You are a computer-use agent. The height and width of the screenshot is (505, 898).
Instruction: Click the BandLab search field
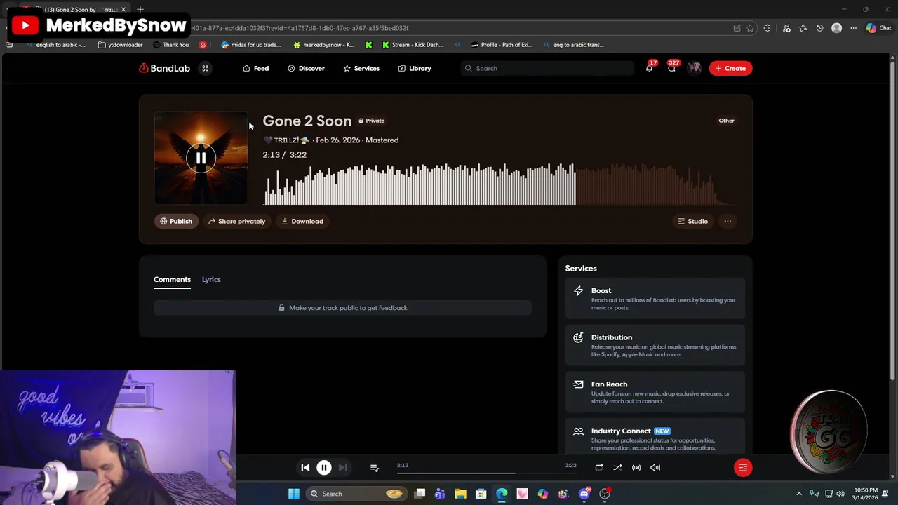(x=547, y=68)
